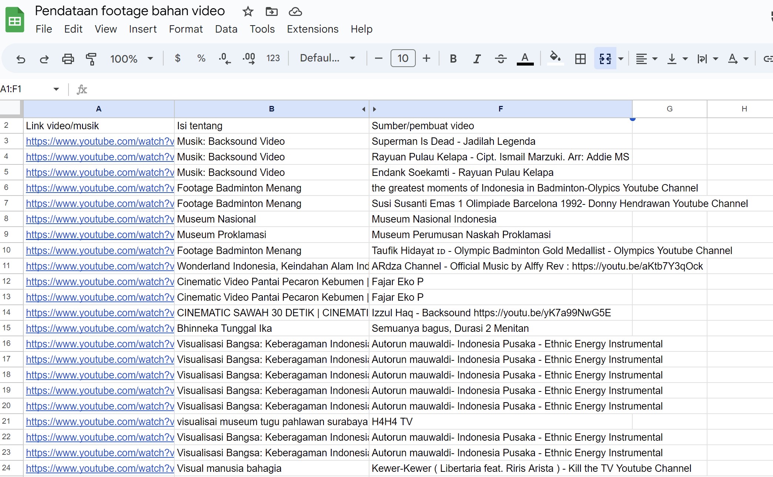Open the Extensions menu
Screen dimensions: 773x477
[x=312, y=29]
